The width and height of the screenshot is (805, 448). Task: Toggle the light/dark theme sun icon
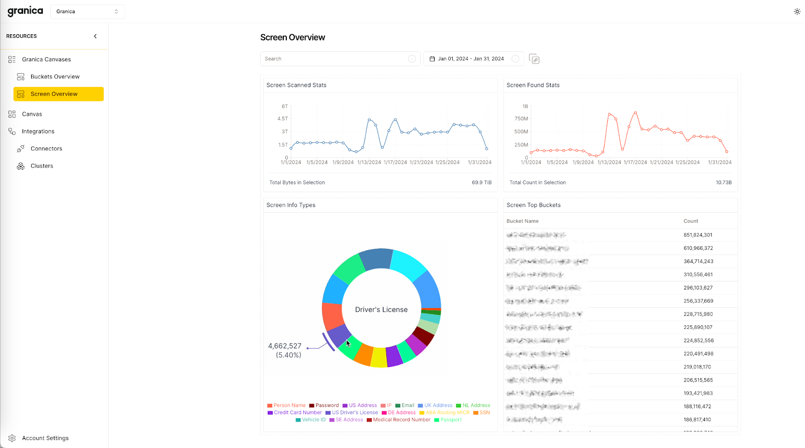tap(797, 12)
